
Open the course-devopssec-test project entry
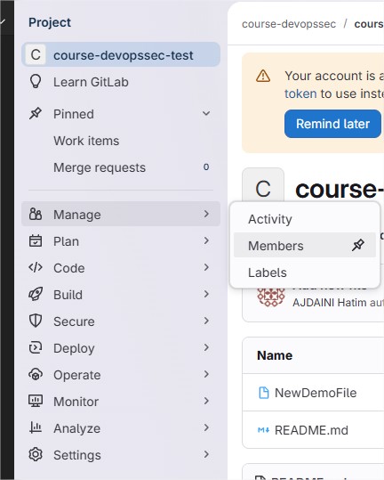coord(121,55)
